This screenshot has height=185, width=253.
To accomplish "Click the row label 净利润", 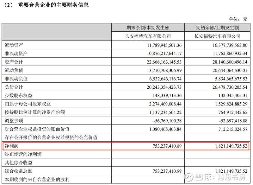I will coord(12,146).
